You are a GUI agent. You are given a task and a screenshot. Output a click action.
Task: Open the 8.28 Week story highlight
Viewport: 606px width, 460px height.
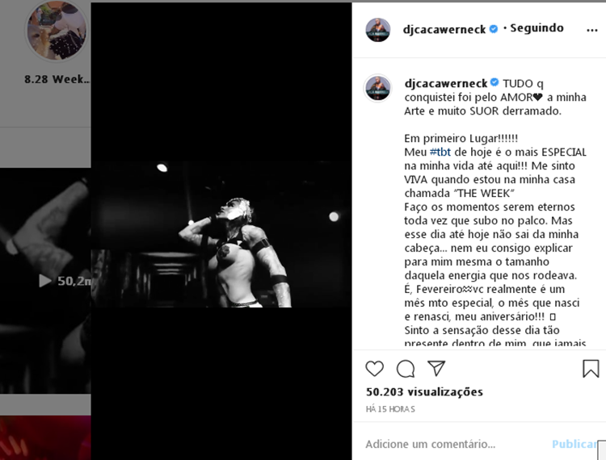[x=57, y=43]
